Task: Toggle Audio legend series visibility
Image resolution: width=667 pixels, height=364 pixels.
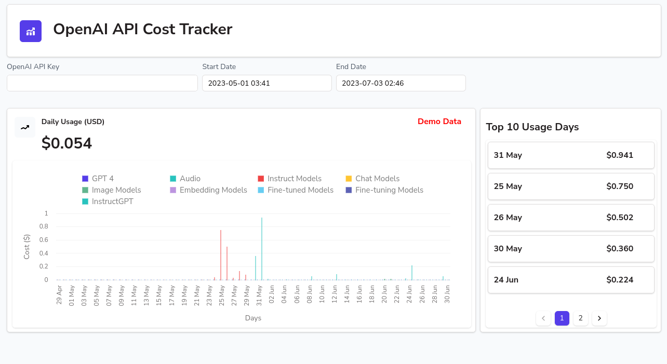Action: pyautogui.click(x=185, y=179)
